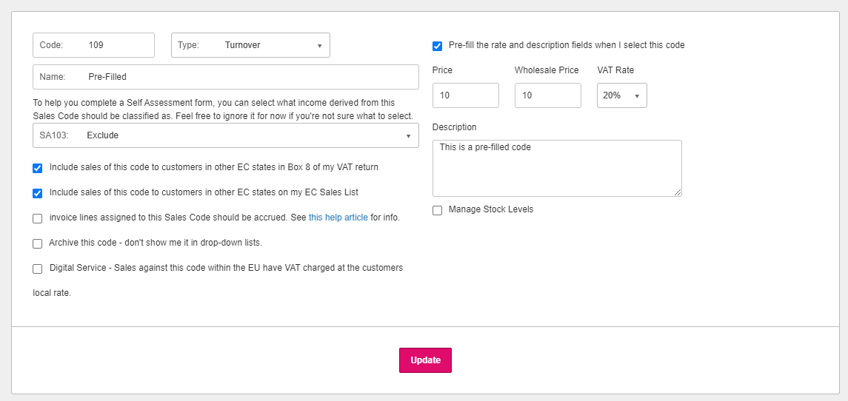Viewport: 848px width, 401px height.
Task: Tick the Archive this code checkbox
Action: [x=38, y=243]
